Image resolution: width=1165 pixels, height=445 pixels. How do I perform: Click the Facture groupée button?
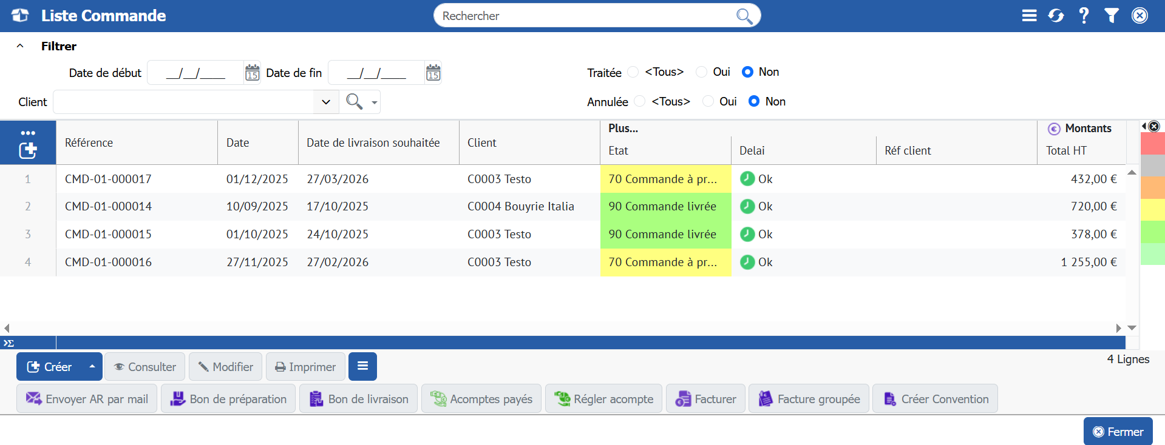(x=809, y=399)
